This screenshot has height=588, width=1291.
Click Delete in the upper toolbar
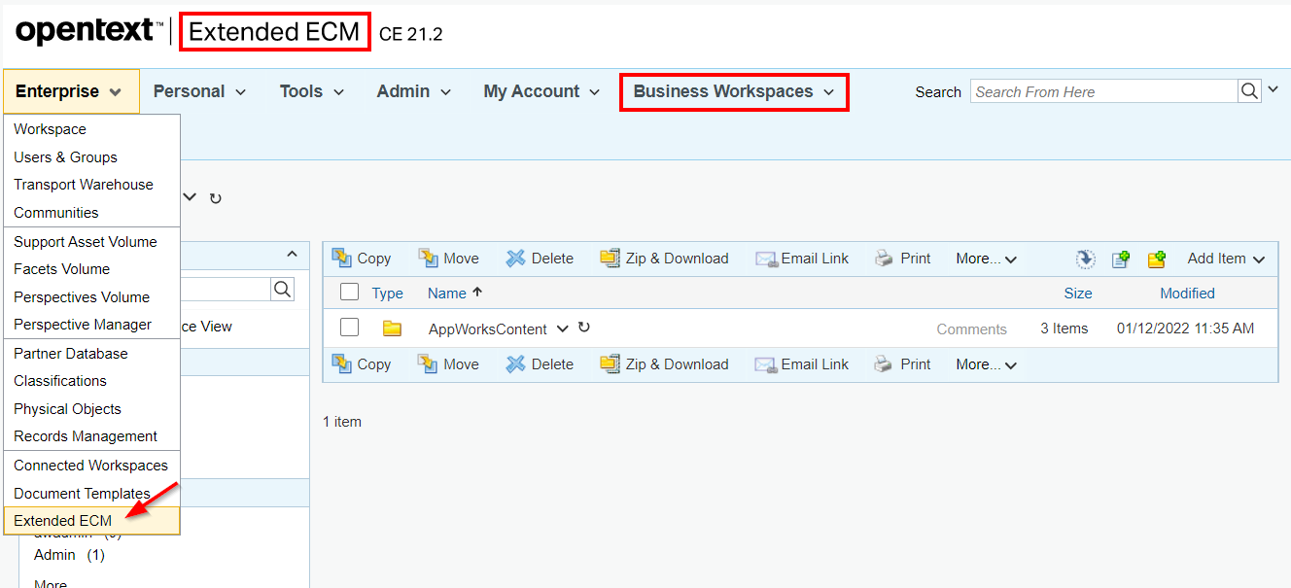pos(540,259)
